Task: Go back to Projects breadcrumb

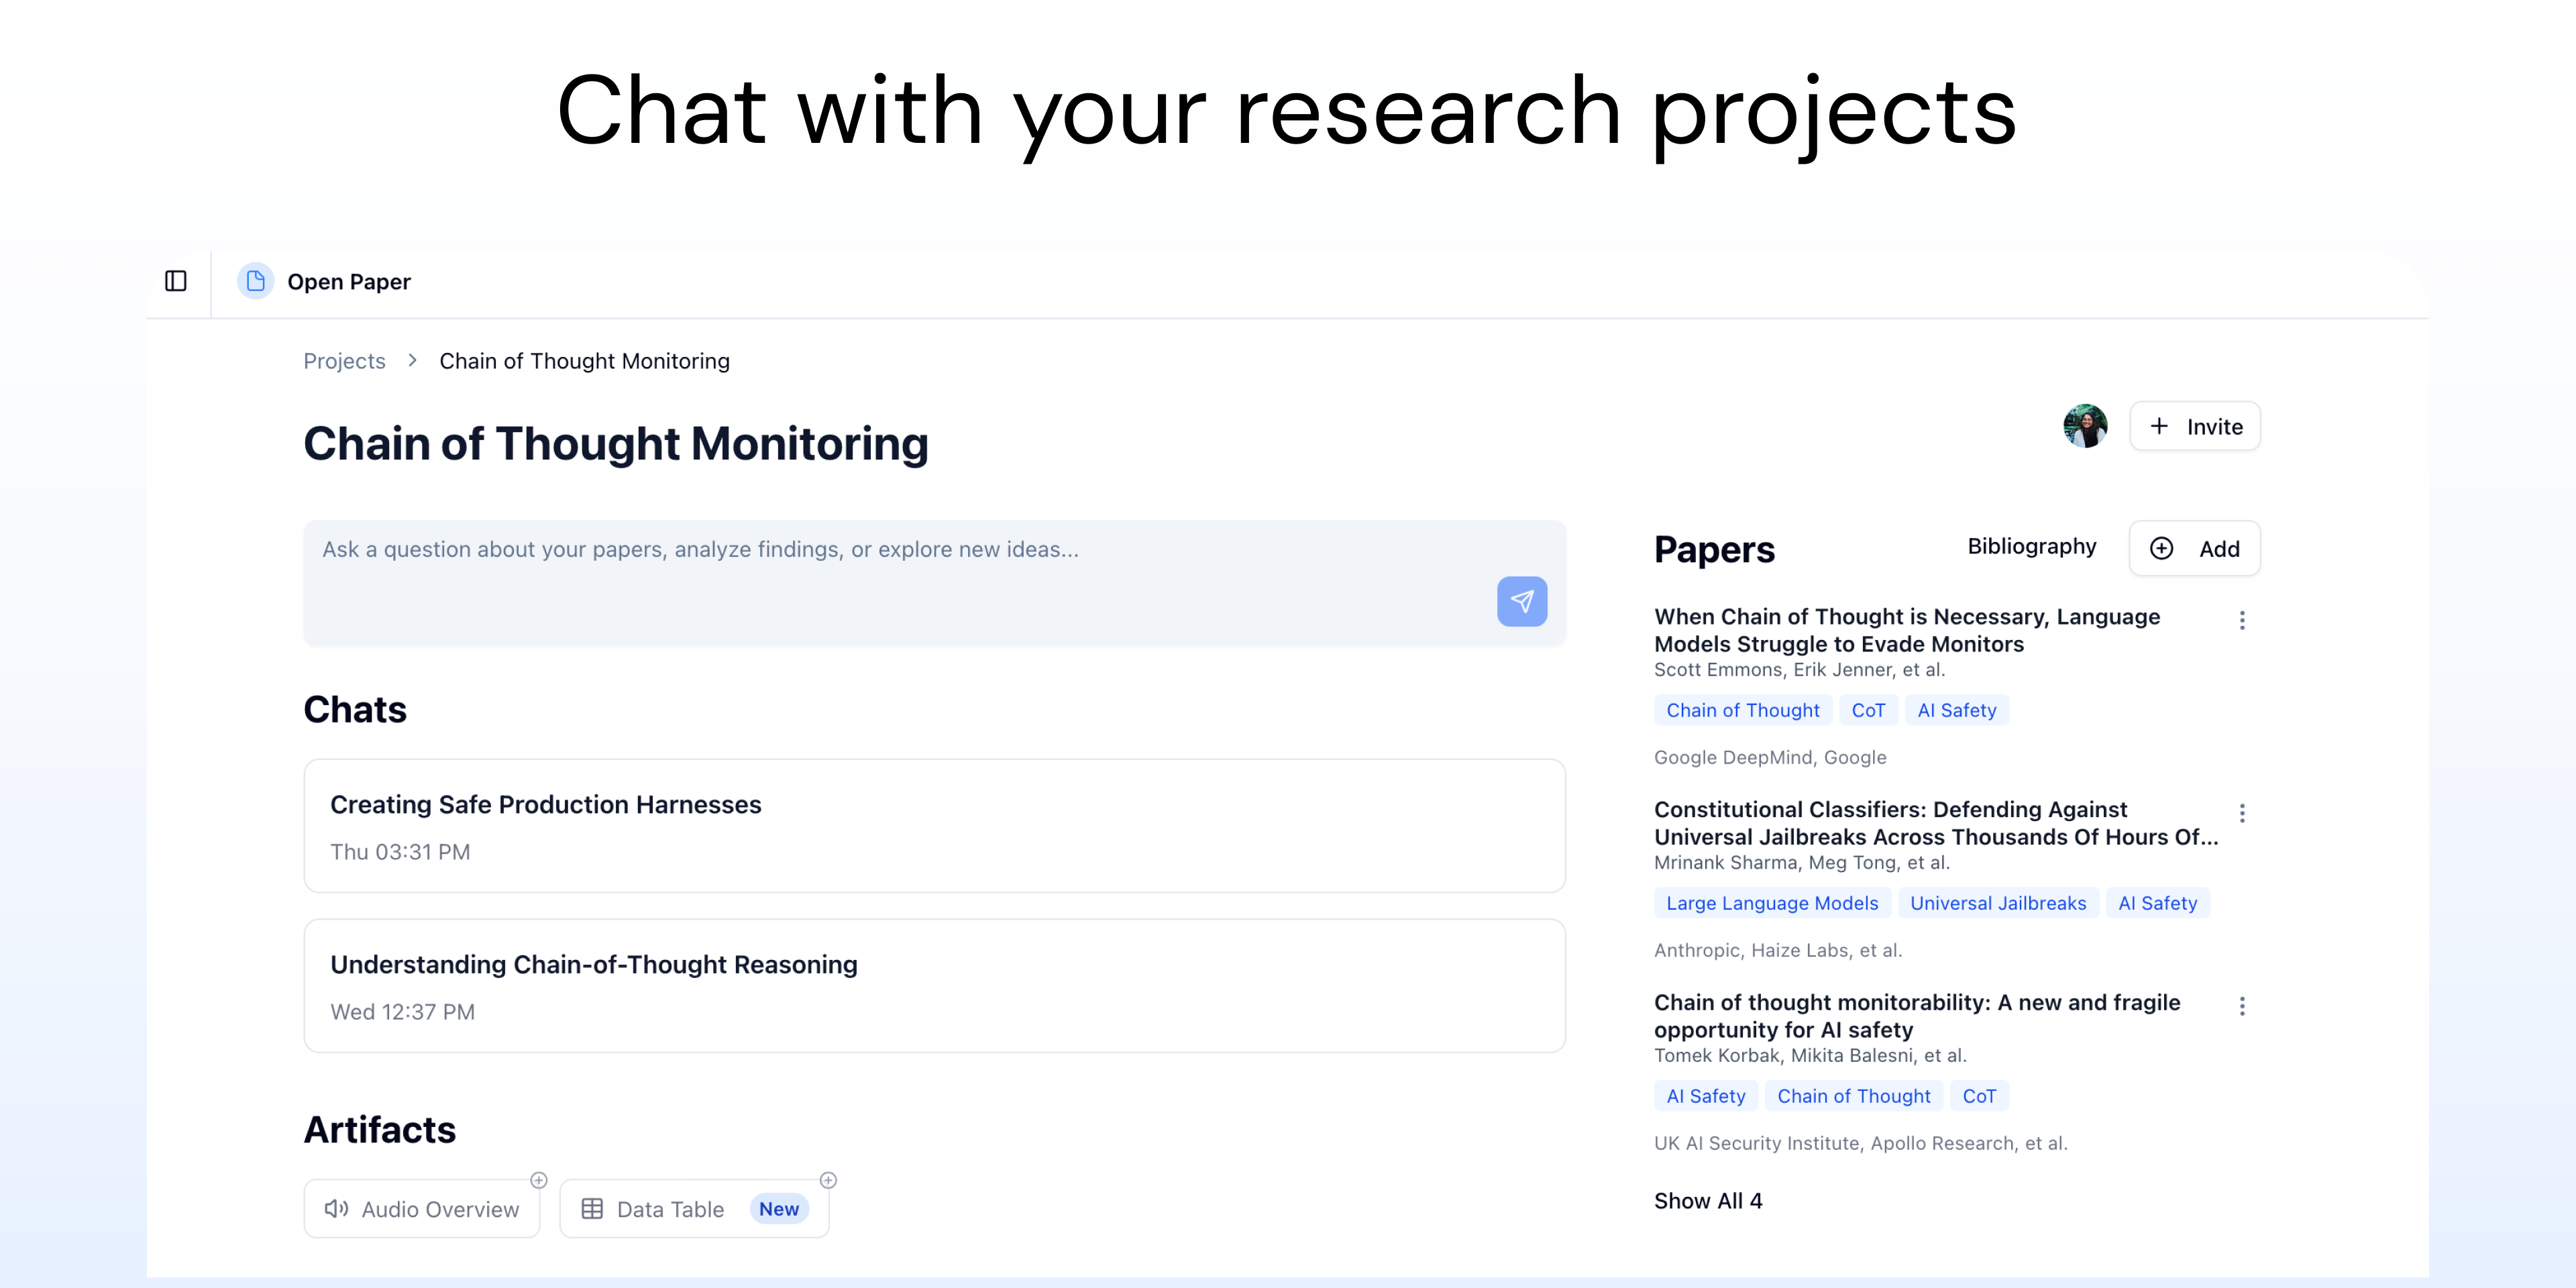Action: pos(344,361)
